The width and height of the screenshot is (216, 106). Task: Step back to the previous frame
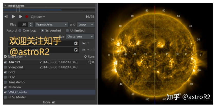coord(6,17)
